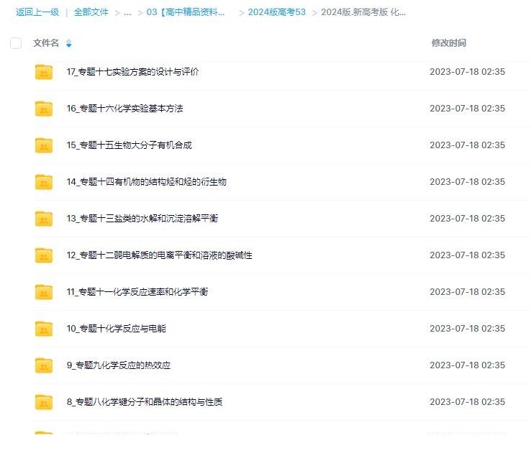Image resolution: width=531 pixels, height=451 pixels.
Task: Go back via 返回上一级 link
Action: click(37, 12)
